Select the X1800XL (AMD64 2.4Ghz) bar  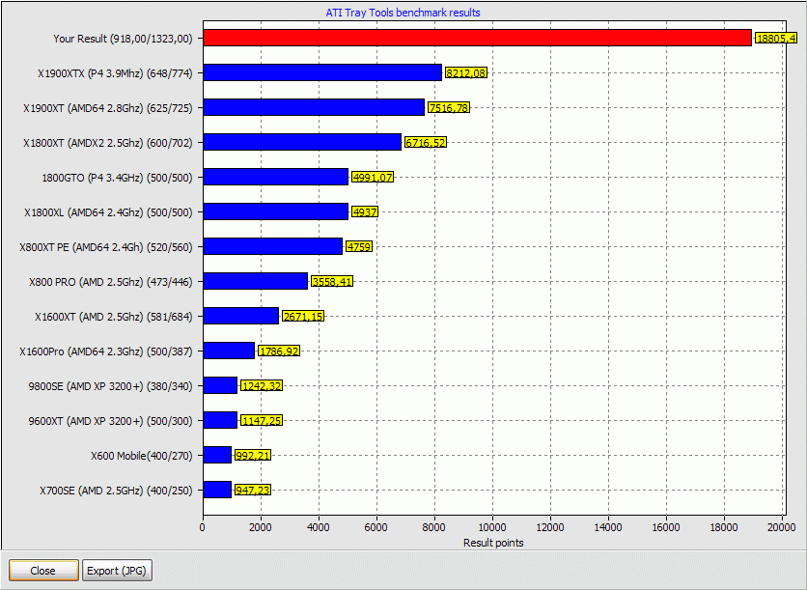(276, 211)
